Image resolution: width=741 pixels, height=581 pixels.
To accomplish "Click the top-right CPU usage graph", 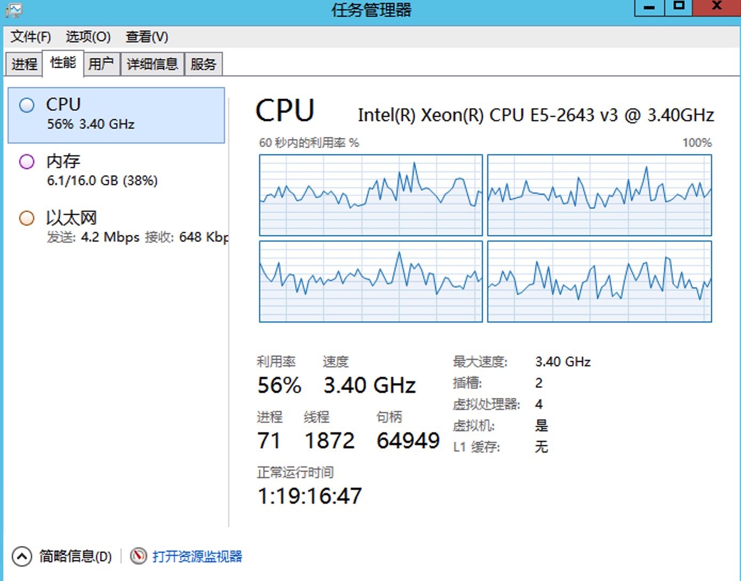I will pos(599,195).
